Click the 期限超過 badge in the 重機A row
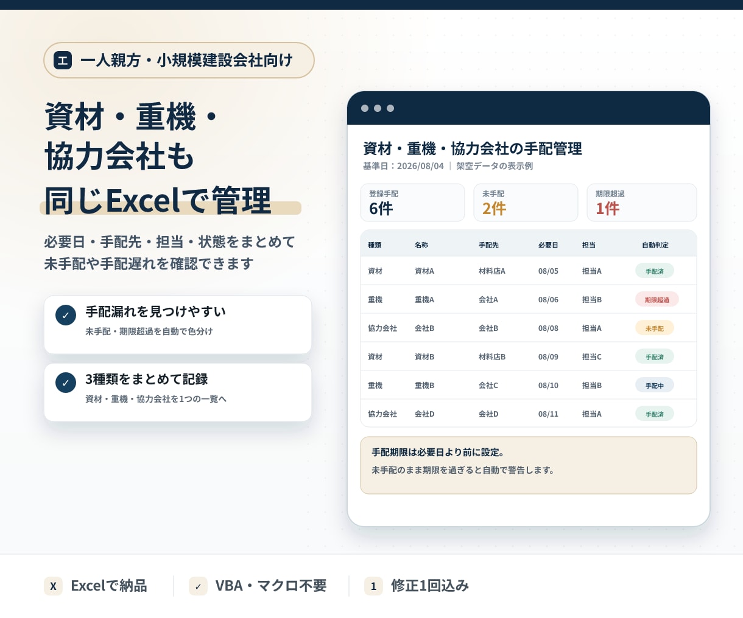The image size is (743, 618). pos(657,299)
